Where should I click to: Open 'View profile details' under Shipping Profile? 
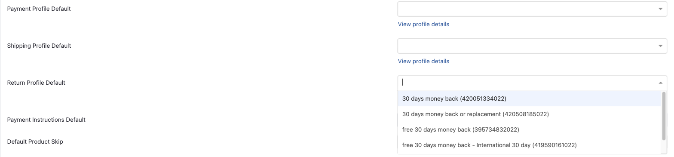tap(423, 61)
